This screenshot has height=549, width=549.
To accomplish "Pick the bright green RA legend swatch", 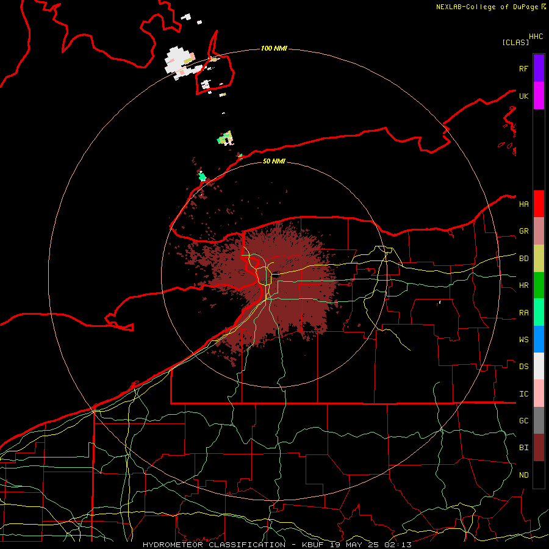I will [x=539, y=312].
